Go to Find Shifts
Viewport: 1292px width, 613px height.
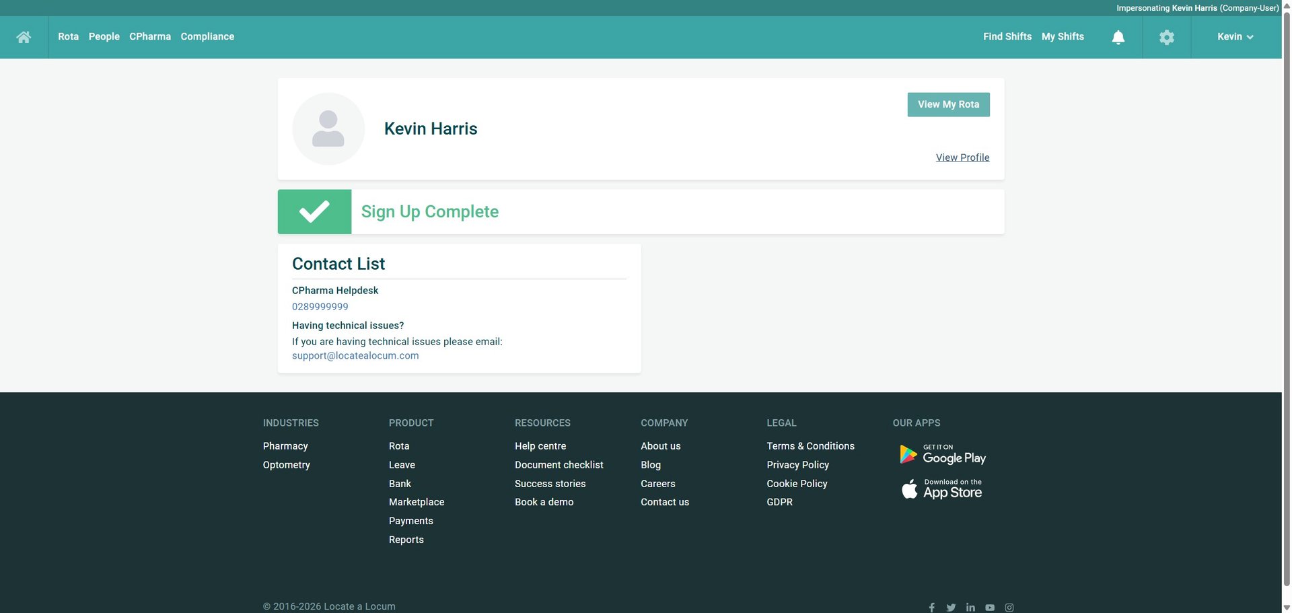point(1007,37)
